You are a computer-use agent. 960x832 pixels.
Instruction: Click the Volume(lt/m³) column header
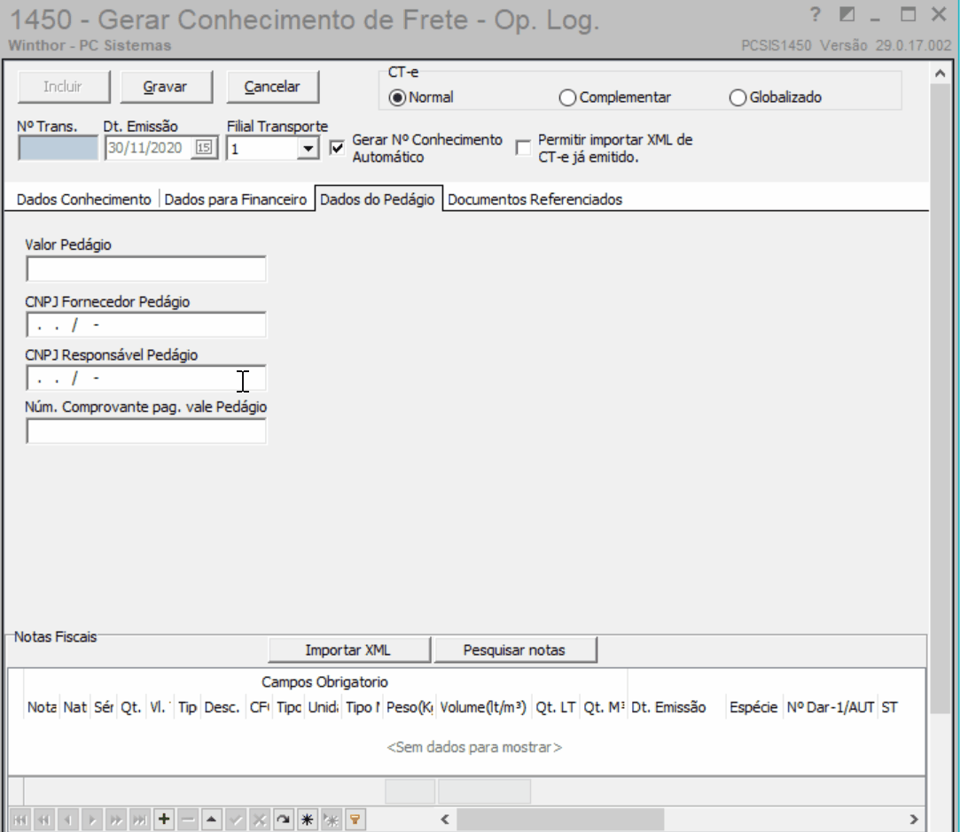point(484,708)
